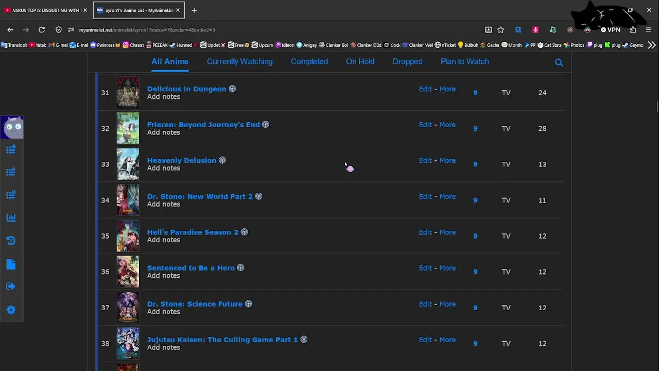Open the Photos bookmark
Image resolution: width=659 pixels, height=371 pixels.
(574, 45)
